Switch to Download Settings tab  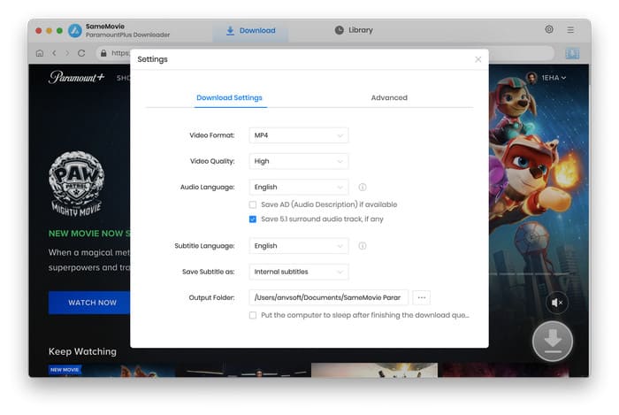click(229, 97)
